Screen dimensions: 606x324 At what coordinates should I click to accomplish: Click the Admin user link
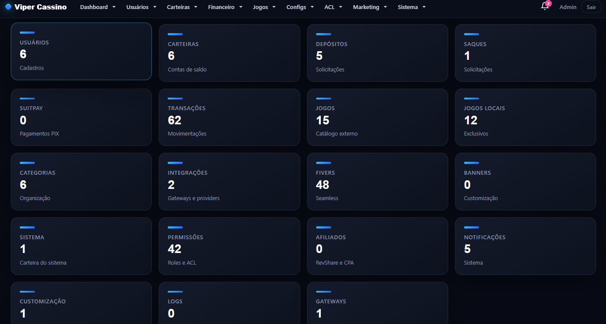568,7
